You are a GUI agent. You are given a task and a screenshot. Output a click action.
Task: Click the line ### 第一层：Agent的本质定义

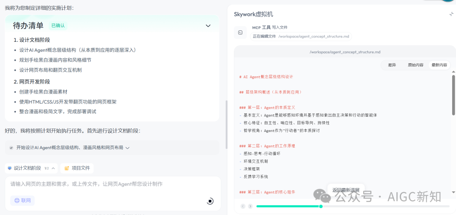point(267,107)
